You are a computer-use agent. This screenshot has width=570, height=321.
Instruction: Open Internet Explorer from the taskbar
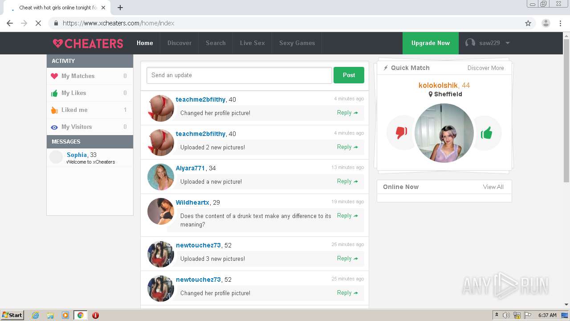(36, 315)
